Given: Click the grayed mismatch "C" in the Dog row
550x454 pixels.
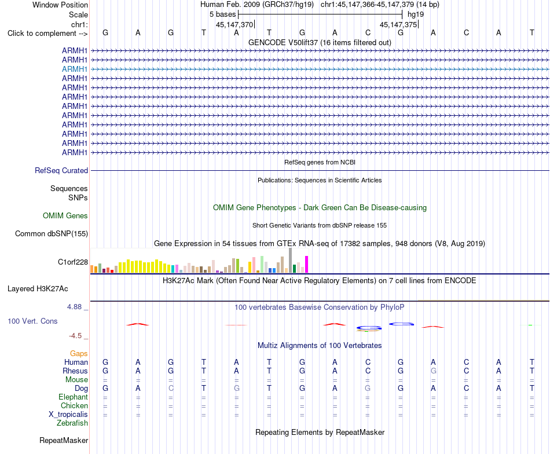Looking at the screenshot, I should pos(171,389).
